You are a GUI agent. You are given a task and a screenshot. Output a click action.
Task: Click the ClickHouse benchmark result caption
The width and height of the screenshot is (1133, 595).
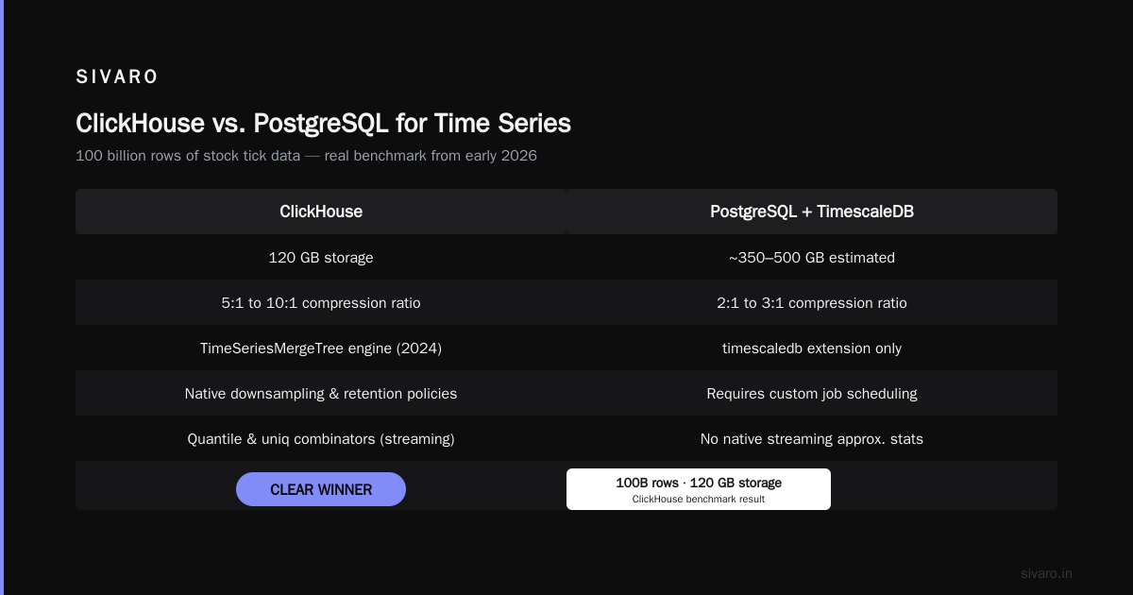[x=699, y=500]
